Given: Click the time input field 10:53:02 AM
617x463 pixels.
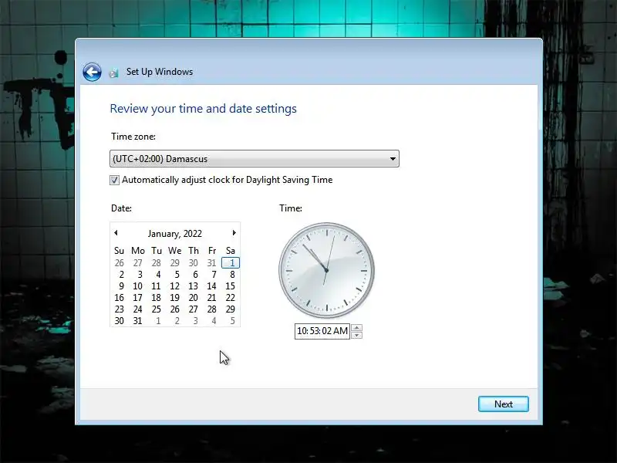Looking at the screenshot, I should (322, 331).
